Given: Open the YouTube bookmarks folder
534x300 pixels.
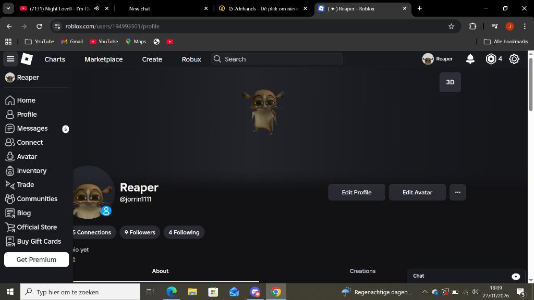Looking at the screenshot, I should (x=40, y=42).
